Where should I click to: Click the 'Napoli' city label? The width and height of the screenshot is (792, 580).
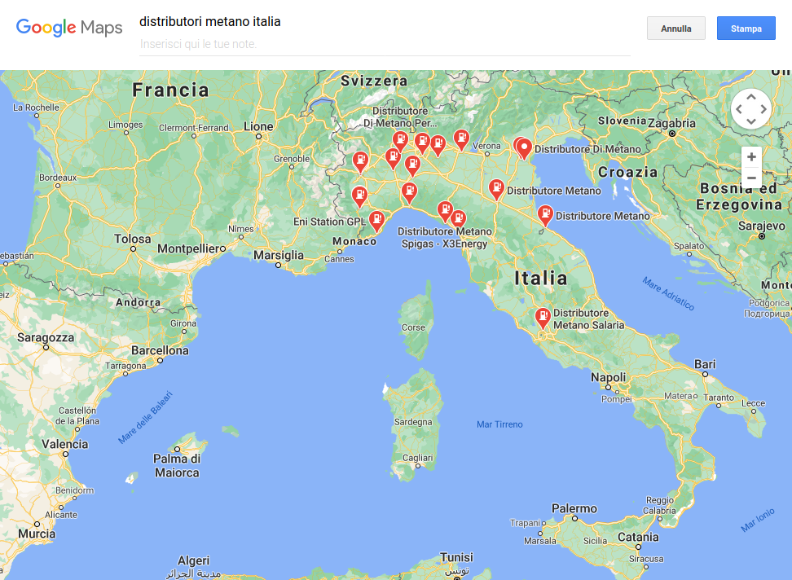click(x=608, y=377)
